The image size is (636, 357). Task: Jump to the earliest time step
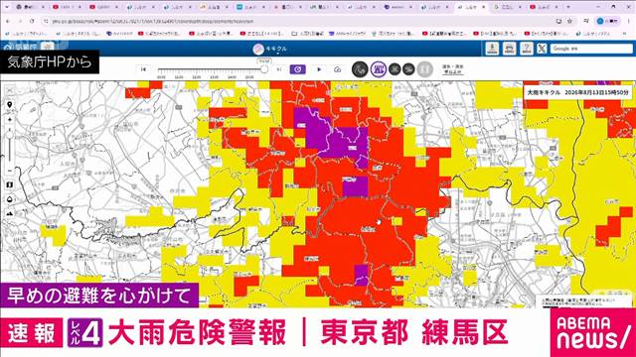[x=143, y=69]
